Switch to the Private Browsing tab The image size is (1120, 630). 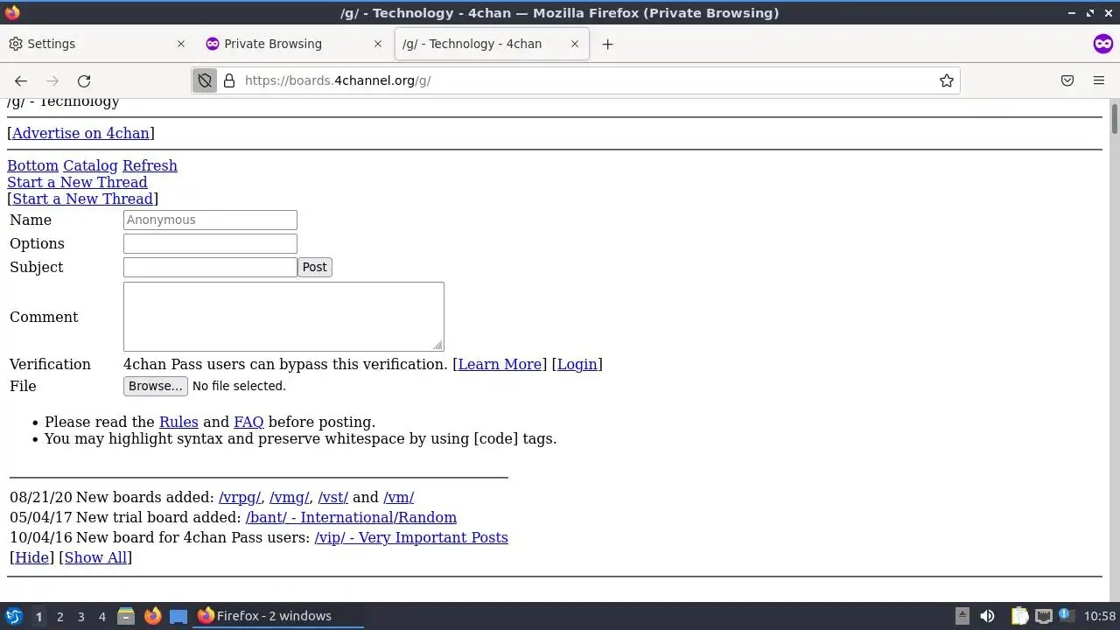pos(295,44)
